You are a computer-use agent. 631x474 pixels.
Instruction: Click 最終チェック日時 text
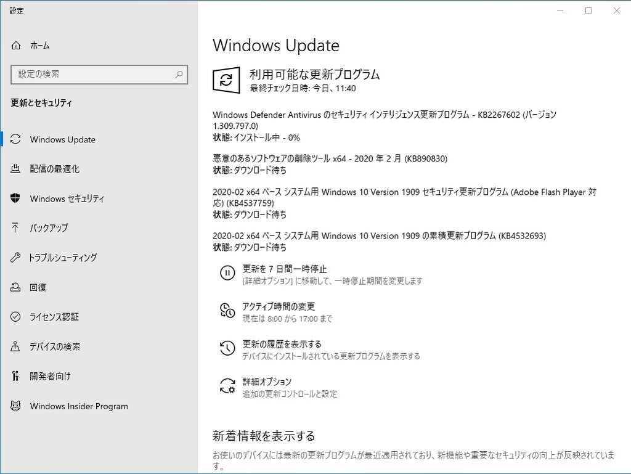[303, 88]
